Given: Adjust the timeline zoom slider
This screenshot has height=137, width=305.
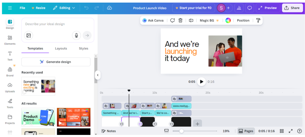Looking at the screenshot, I should tap(181, 131).
